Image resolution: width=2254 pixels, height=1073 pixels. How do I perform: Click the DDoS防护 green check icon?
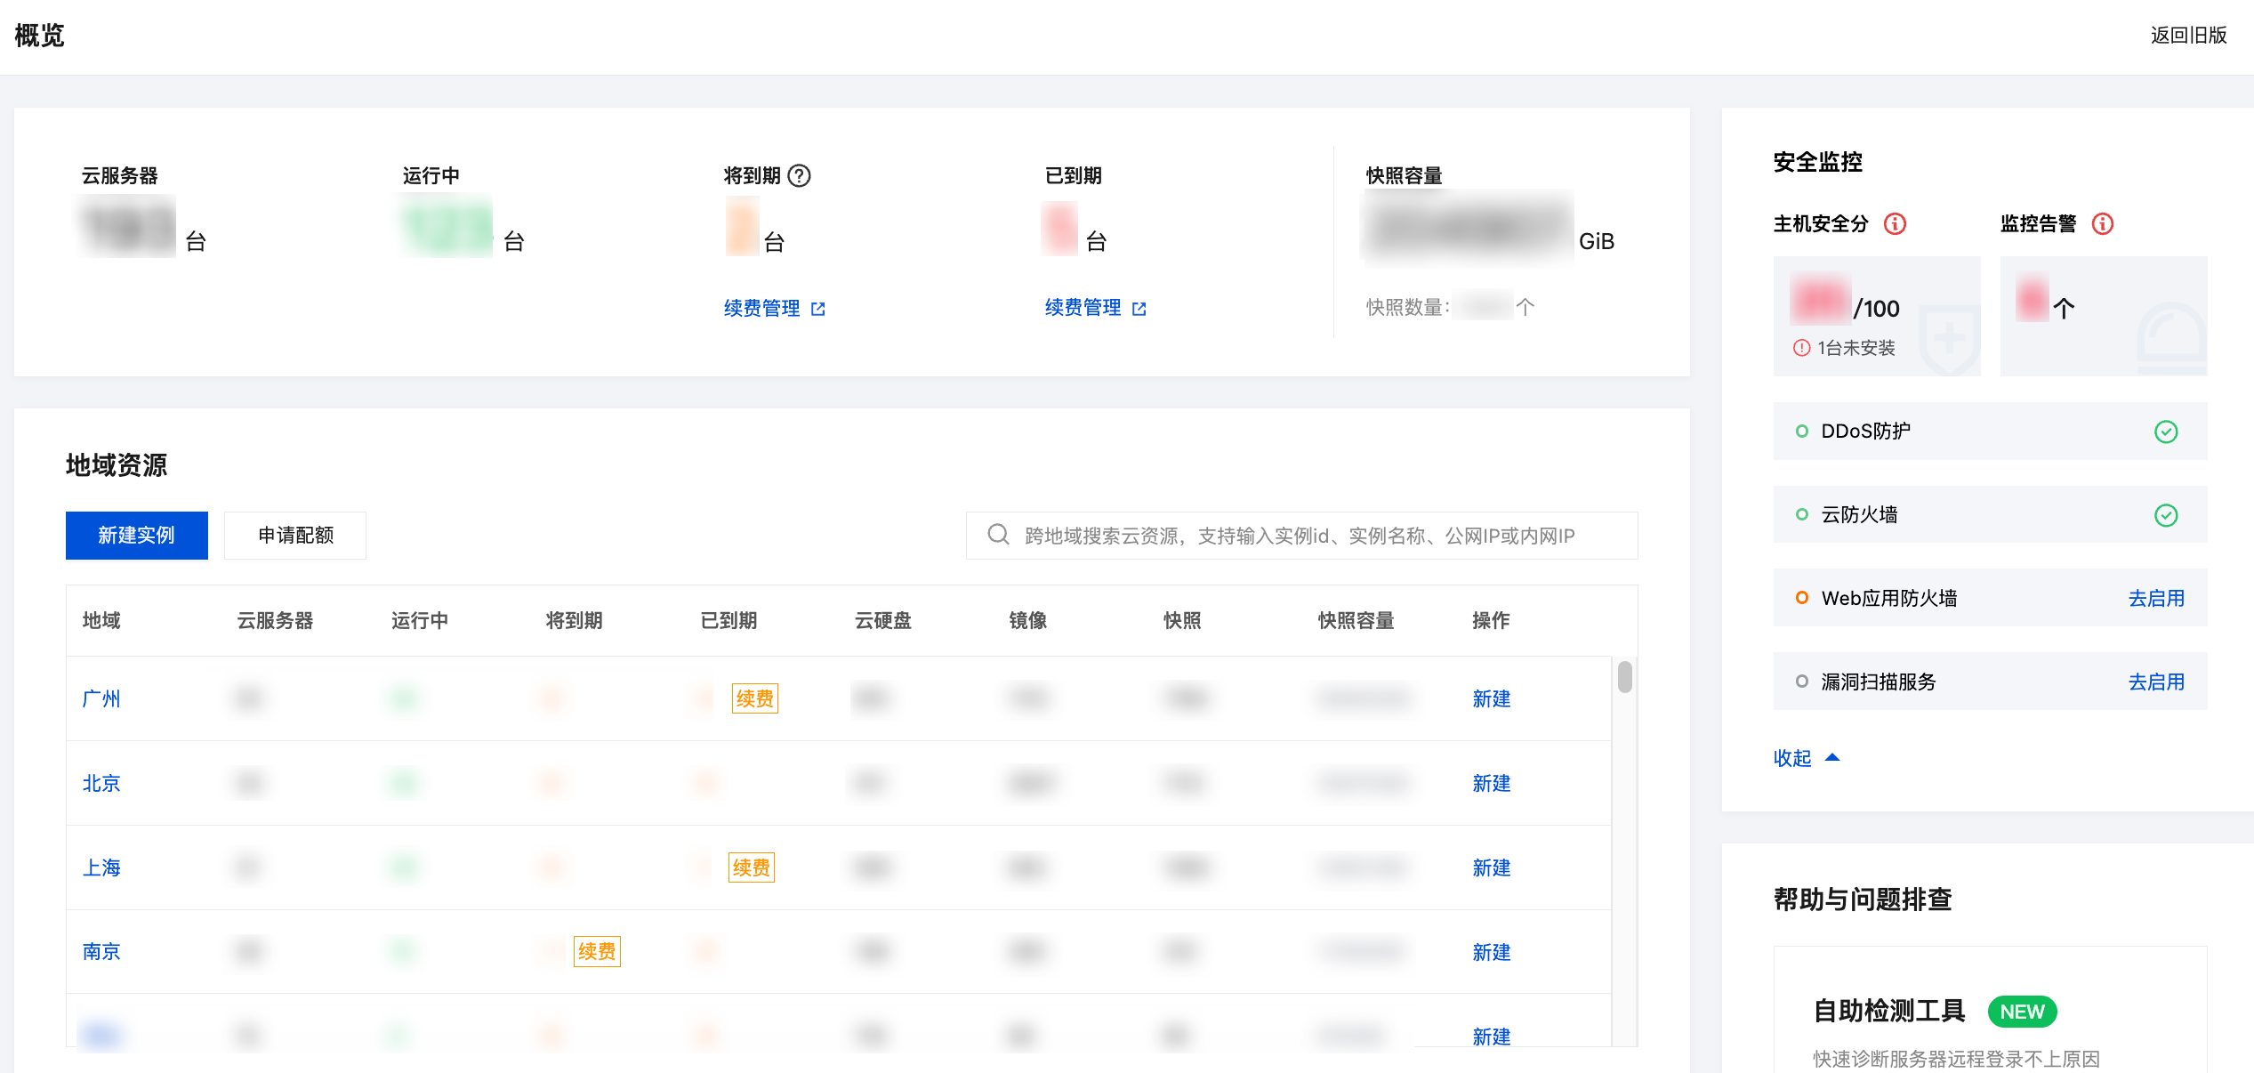click(x=2166, y=432)
